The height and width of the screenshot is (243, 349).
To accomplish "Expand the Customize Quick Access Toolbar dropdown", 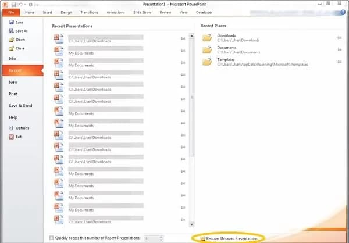I will pos(37,5).
